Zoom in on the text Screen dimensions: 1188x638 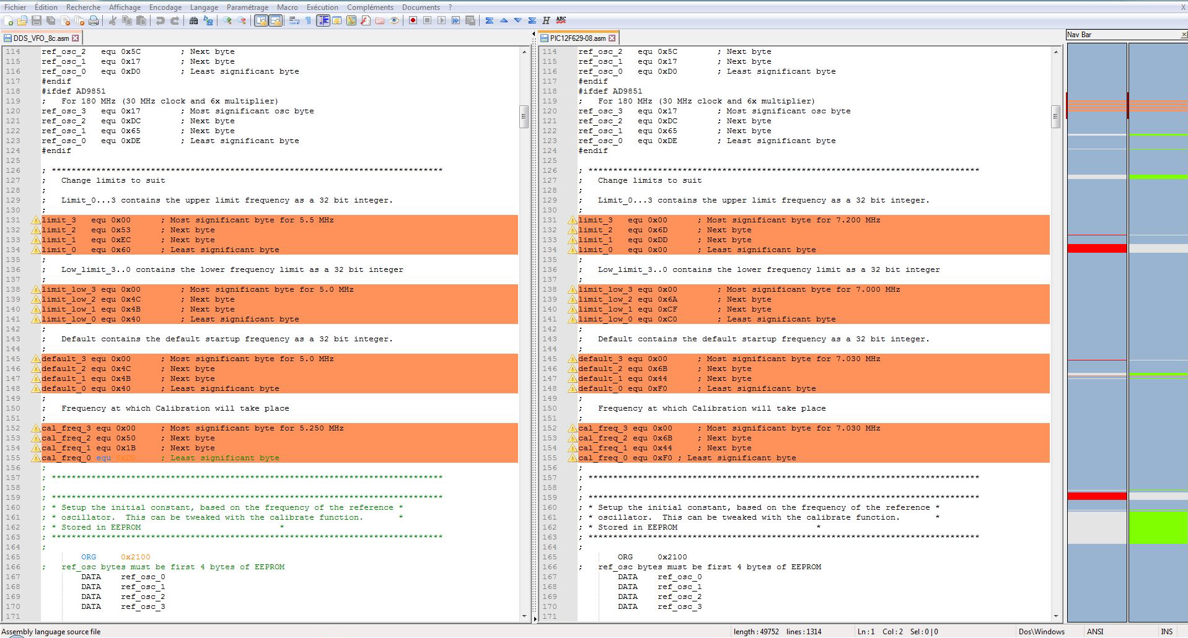pyautogui.click(x=226, y=20)
